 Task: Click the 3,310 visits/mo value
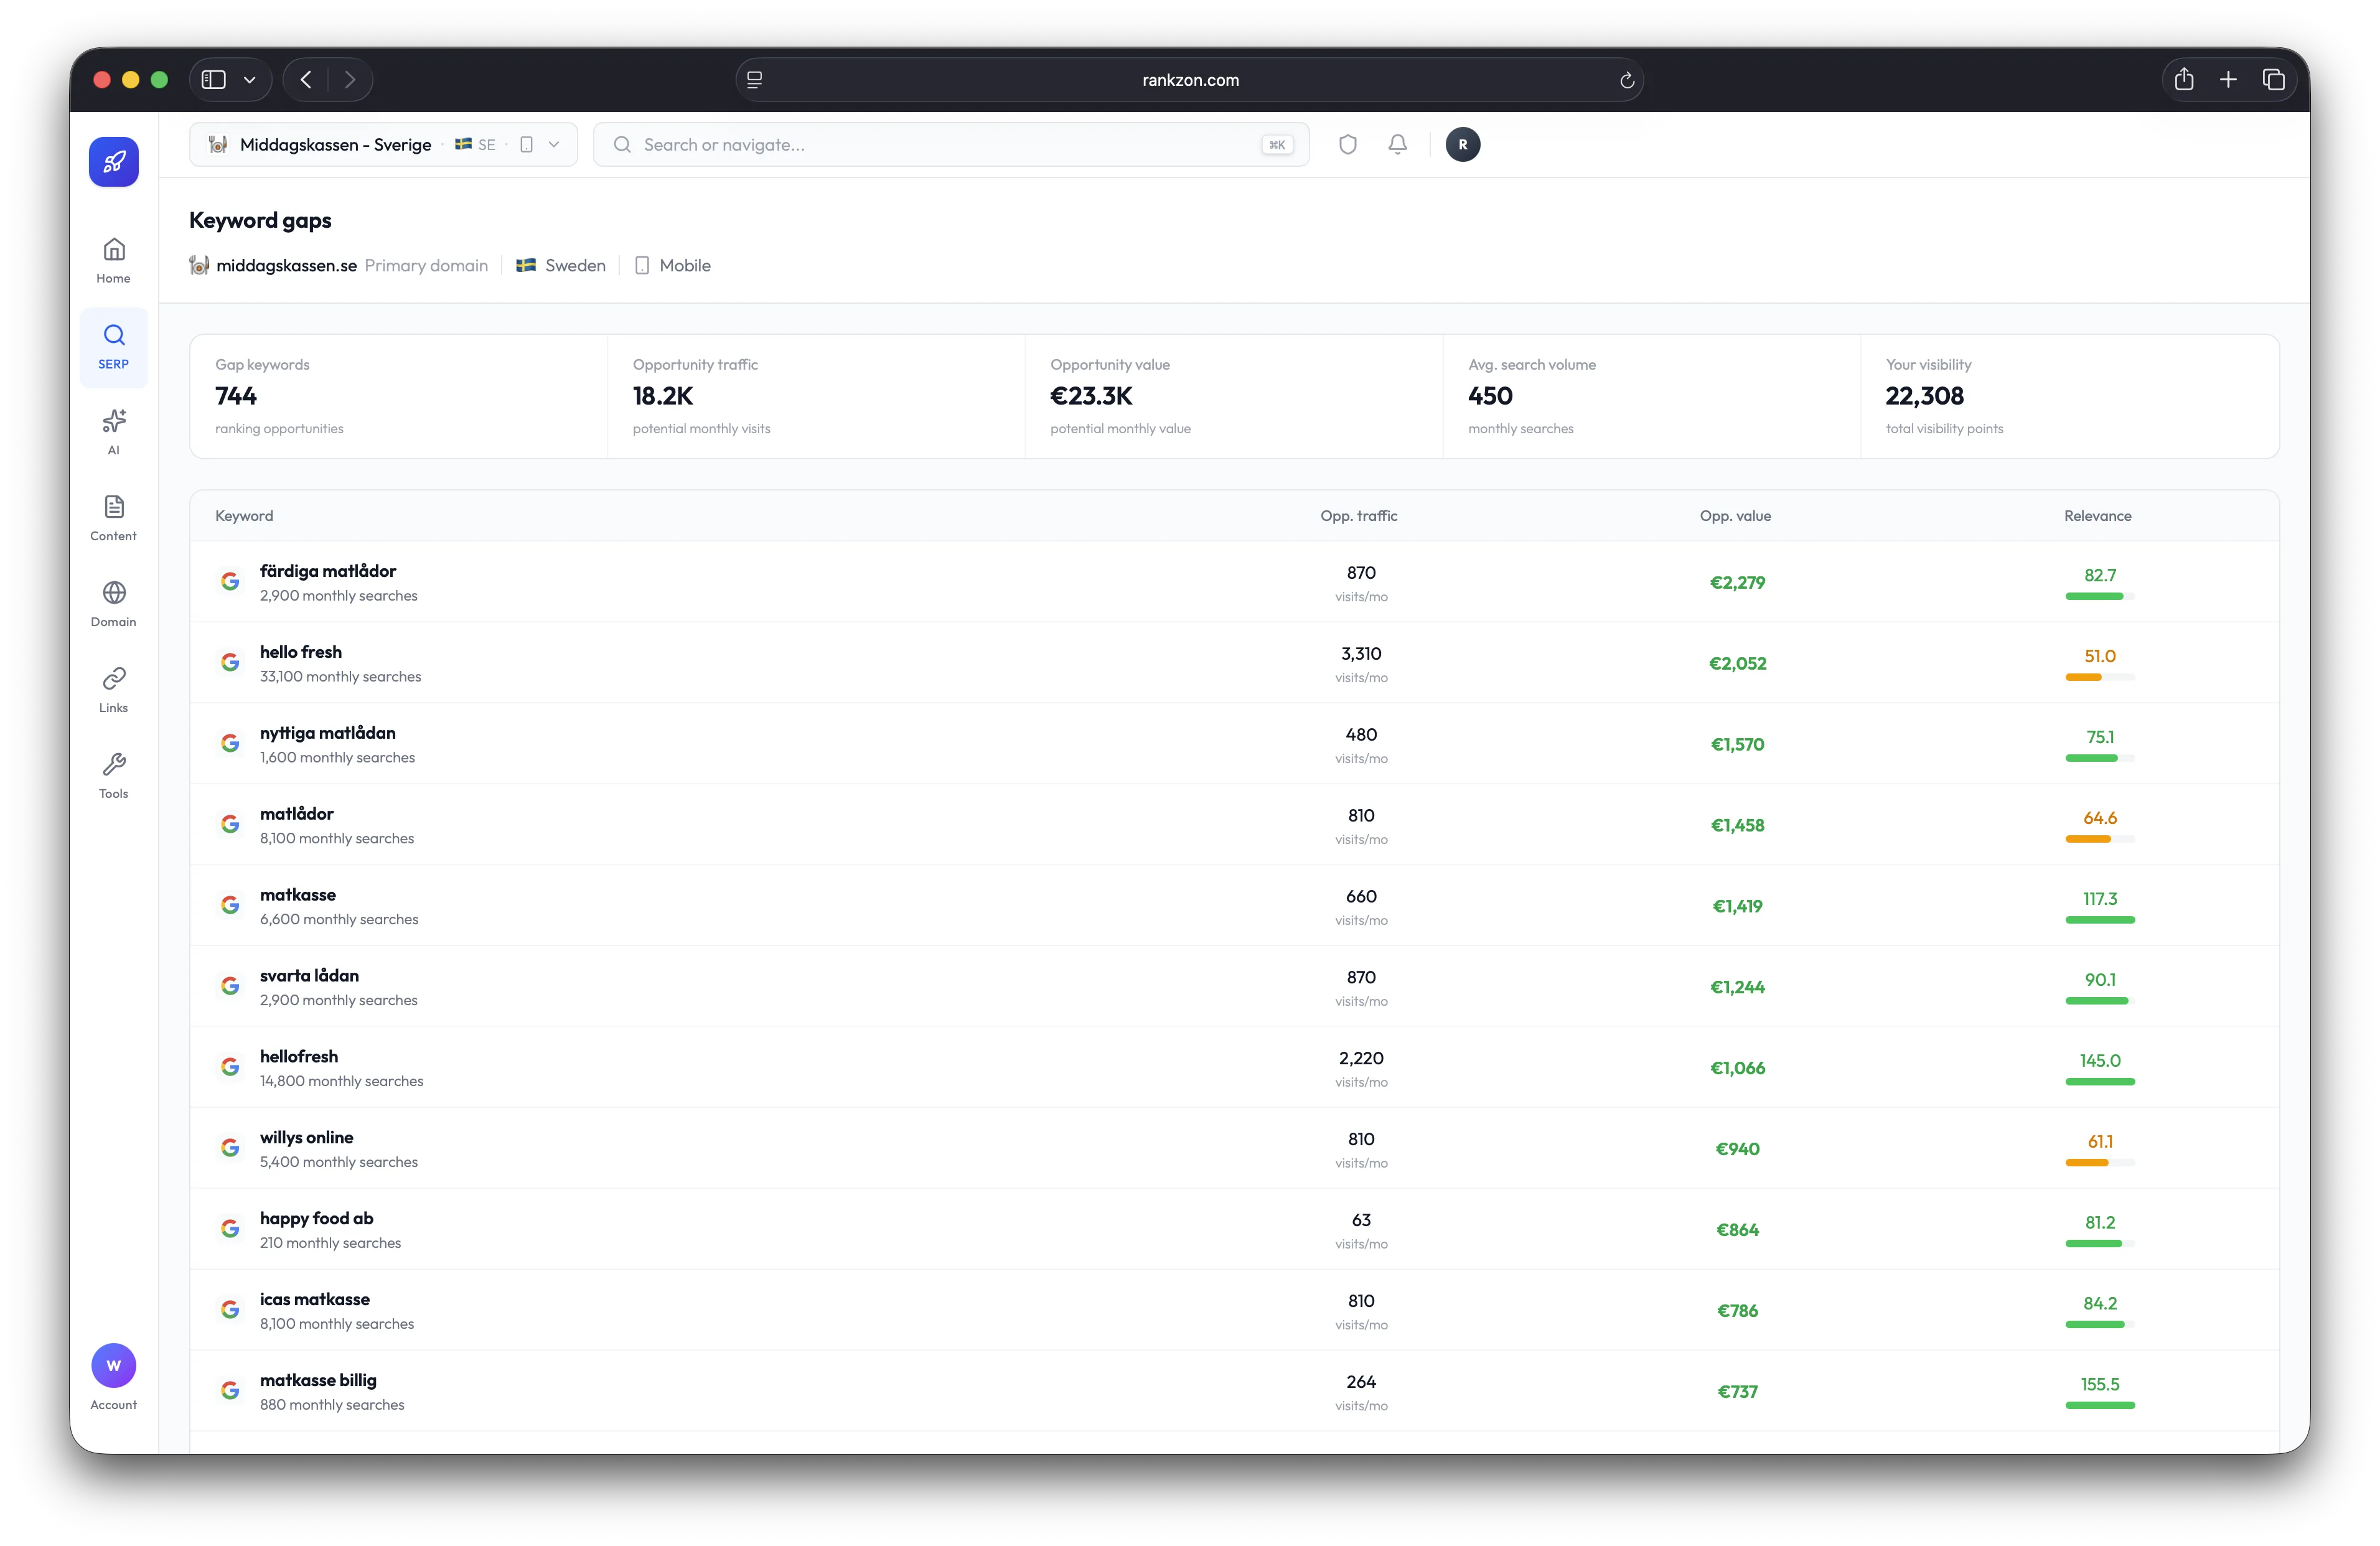[x=1361, y=654]
